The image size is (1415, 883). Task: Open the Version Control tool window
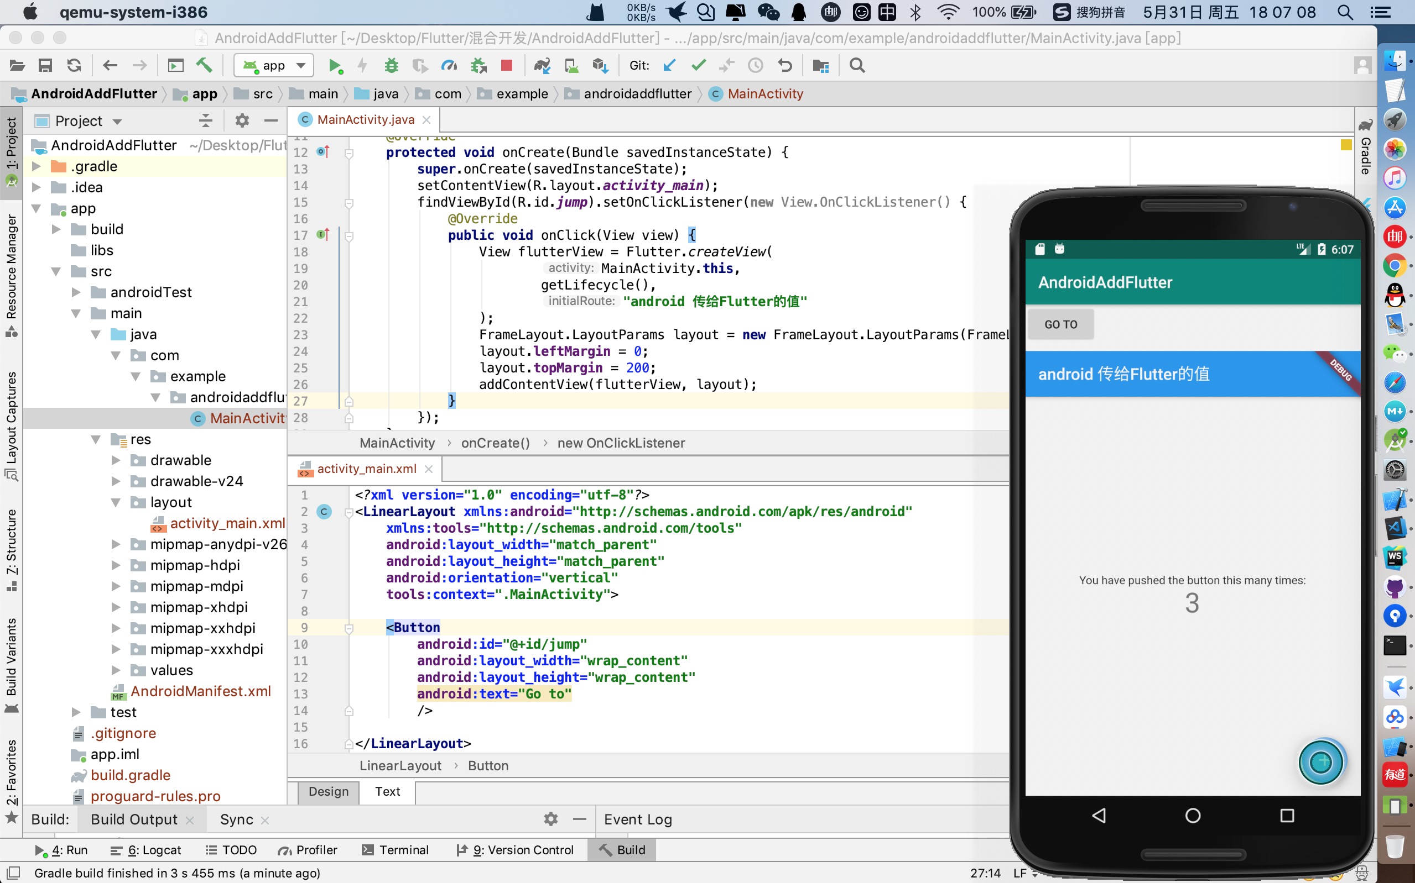point(515,850)
